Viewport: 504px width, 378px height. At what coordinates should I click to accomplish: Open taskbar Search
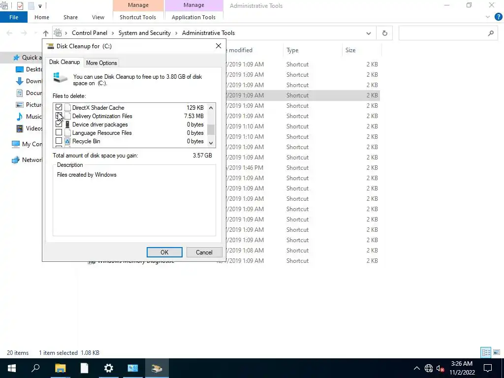pos(35,368)
